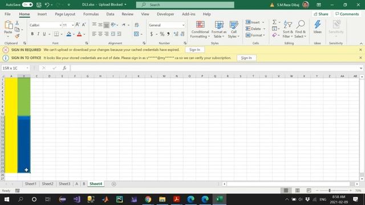Apply the Fill Color bucket
Screen dimensions: 365x205
68,34
